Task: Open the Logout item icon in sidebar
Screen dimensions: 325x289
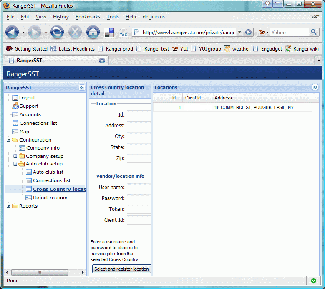Action: pyautogui.click(x=15, y=98)
